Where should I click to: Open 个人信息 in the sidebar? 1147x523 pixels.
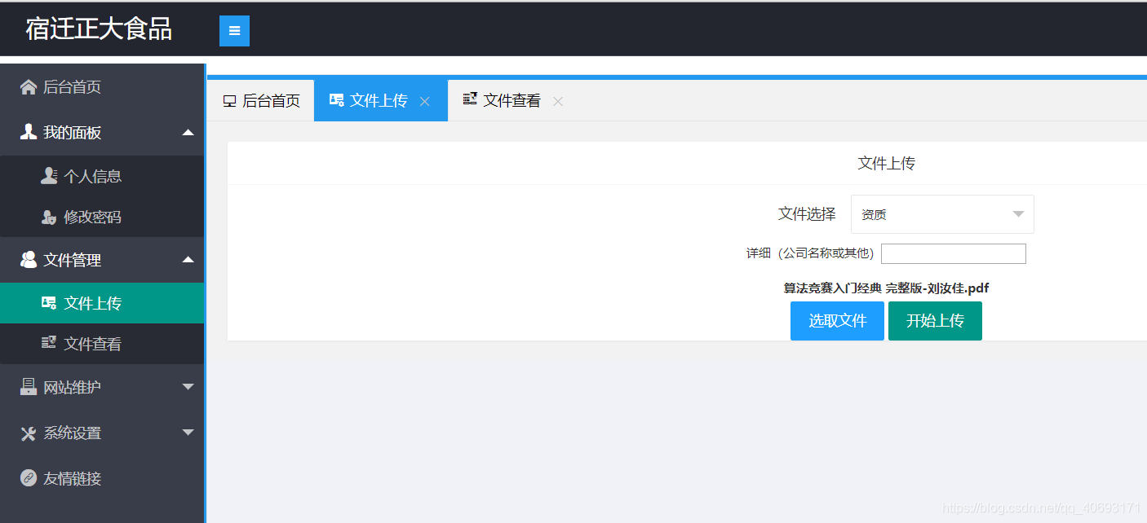click(x=102, y=176)
